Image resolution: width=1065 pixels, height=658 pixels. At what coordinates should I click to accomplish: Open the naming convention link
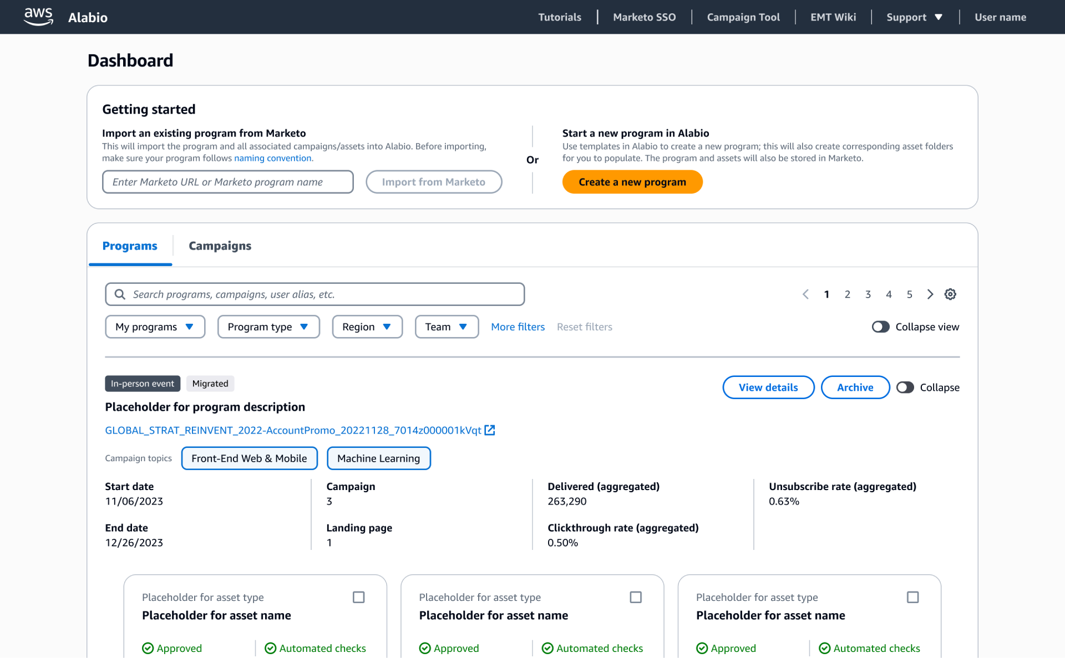[x=273, y=158]
